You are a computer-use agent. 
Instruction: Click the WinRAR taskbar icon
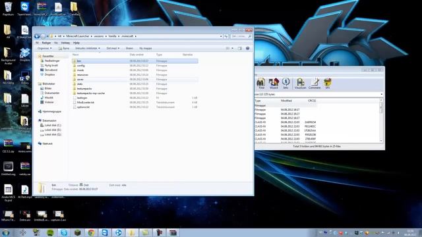pyautogui.click(x=173, y=232)
